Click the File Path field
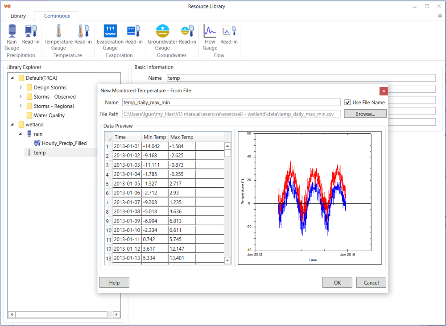 231,114
